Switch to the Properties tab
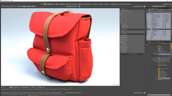The height and width of the screenshot is (96, 172). [x=149, y=42]
